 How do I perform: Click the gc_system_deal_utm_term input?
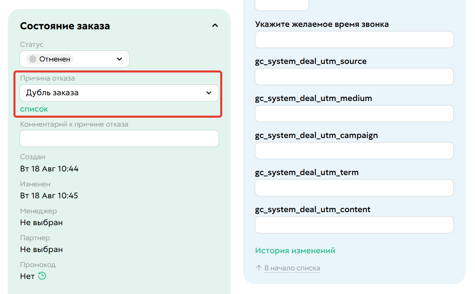click(354, 188)
